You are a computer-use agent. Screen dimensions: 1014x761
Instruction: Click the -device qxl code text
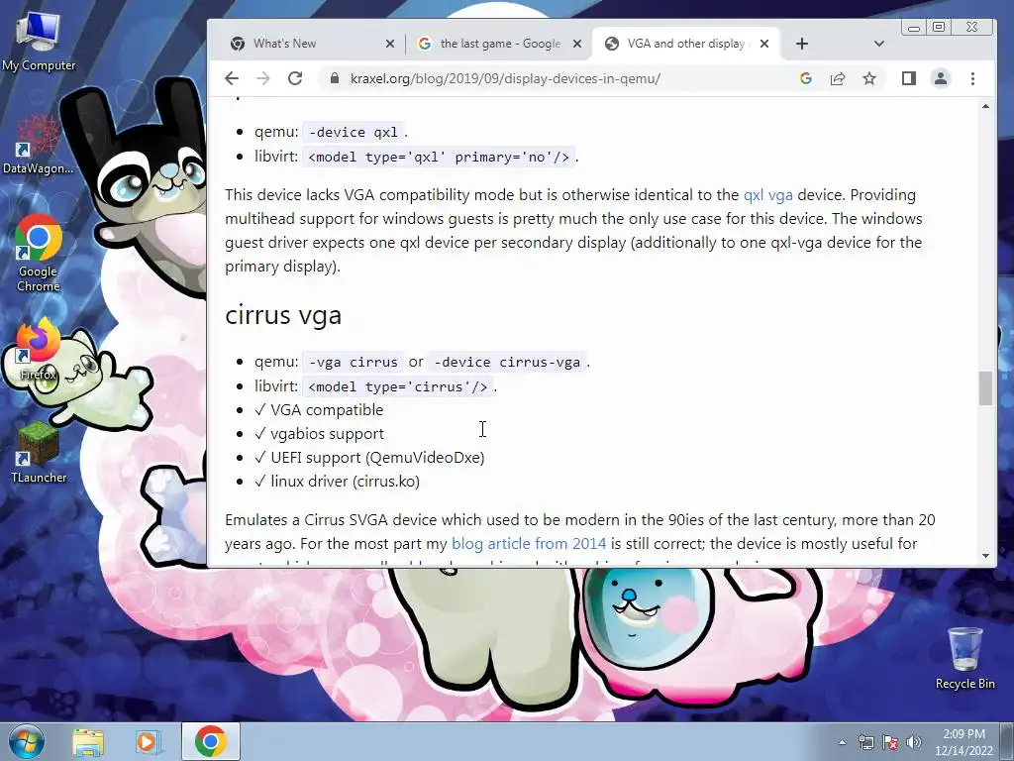[354, 132]
